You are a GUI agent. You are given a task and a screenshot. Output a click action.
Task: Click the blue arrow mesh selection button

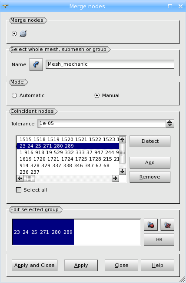pos(36,64)
